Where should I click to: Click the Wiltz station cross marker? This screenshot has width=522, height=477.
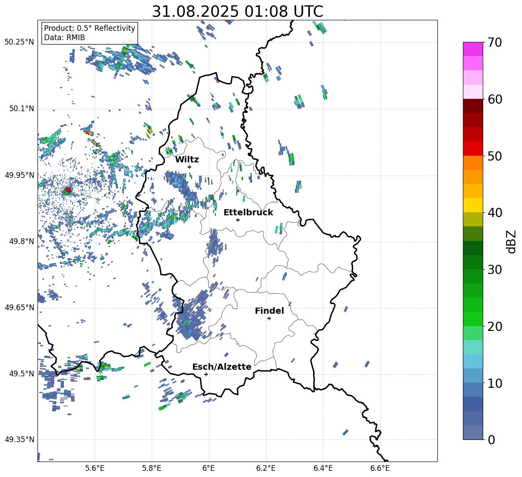[190, 167]
